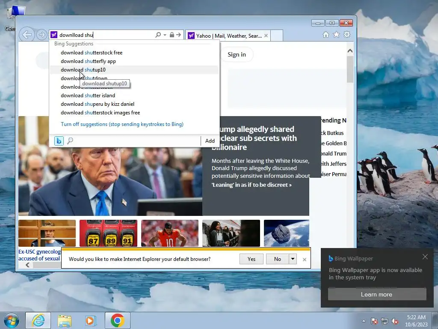Show hidden system tray icons
438x329 pixels.
click(x=364, y=321)
